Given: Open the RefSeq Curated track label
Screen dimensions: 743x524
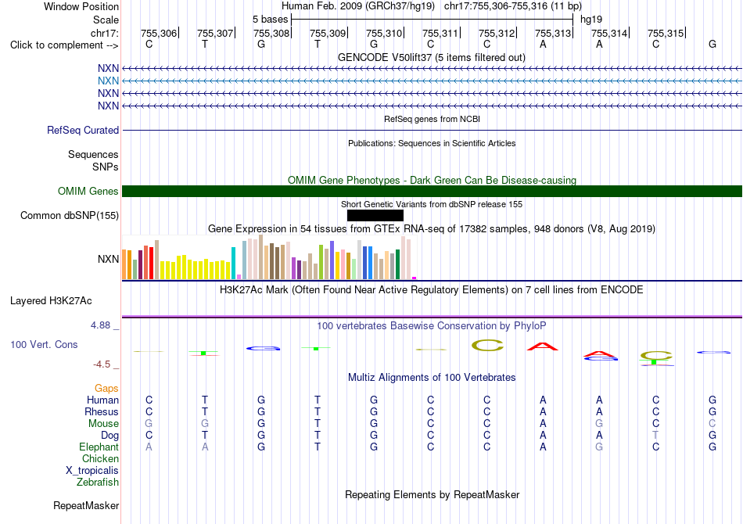Looking at the screenshot, I should tap(82, 131).
